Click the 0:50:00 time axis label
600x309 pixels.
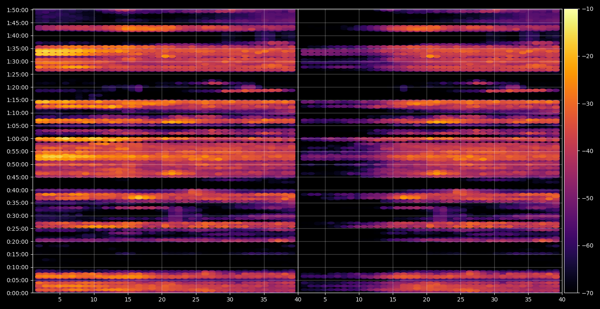[x=18, y=164]
